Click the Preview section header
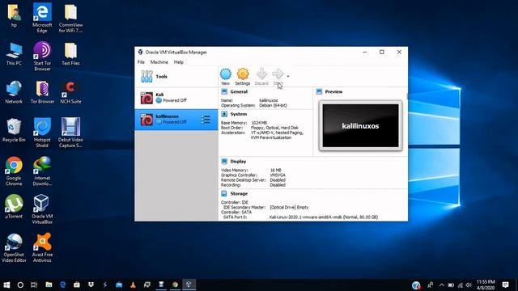518x291 pixels. click(x=333, y=91)
